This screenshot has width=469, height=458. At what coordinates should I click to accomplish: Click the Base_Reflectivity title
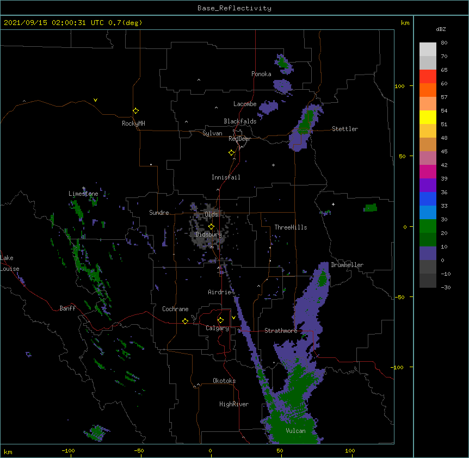point(234,8)
